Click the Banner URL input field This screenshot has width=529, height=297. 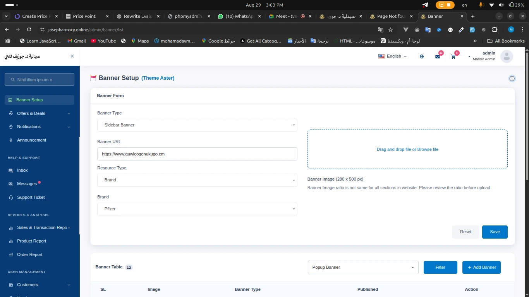(197, 154)
